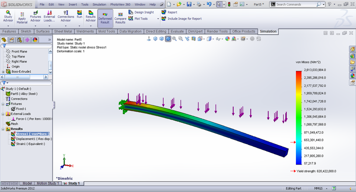356x192 pixels.
Task: Click the Print icon
Action: pos(199,4)
